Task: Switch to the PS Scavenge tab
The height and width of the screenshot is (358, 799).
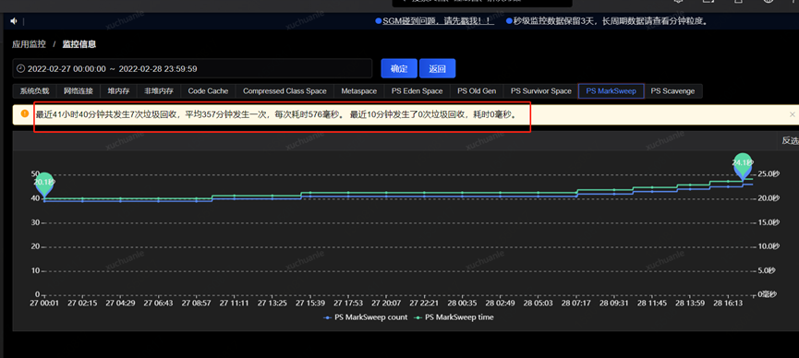Action: pos(672,91)
